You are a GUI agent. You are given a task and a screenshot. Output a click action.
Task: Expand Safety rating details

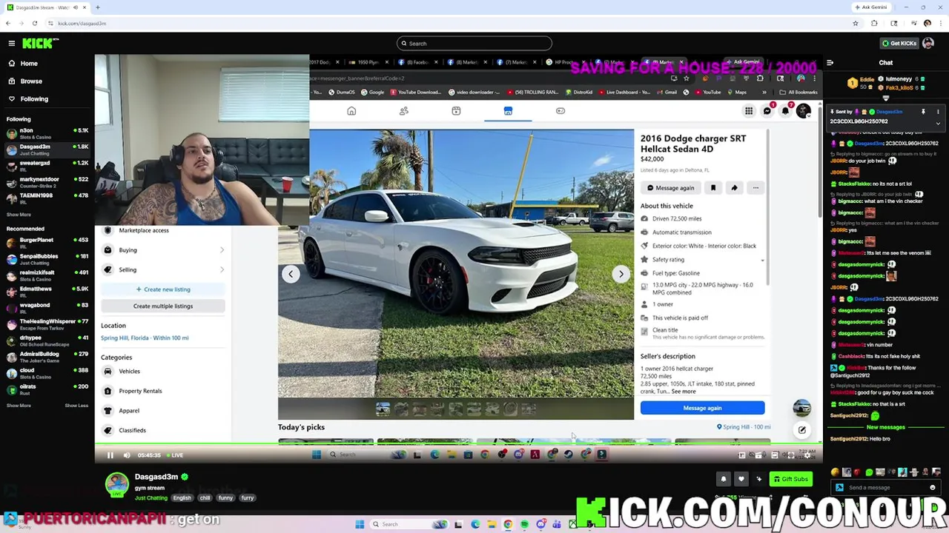tap(762, 261)
